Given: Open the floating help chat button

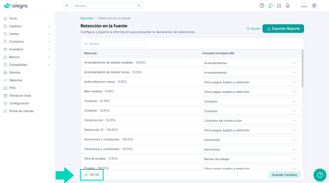Looking at the screenshot, I should pos(320,175).
